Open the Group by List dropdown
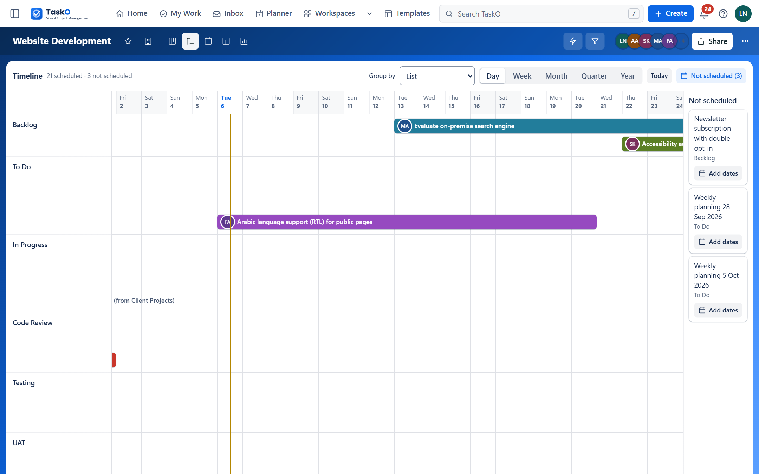 437,76
